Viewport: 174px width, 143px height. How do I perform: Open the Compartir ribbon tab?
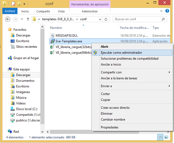[43, 11]
